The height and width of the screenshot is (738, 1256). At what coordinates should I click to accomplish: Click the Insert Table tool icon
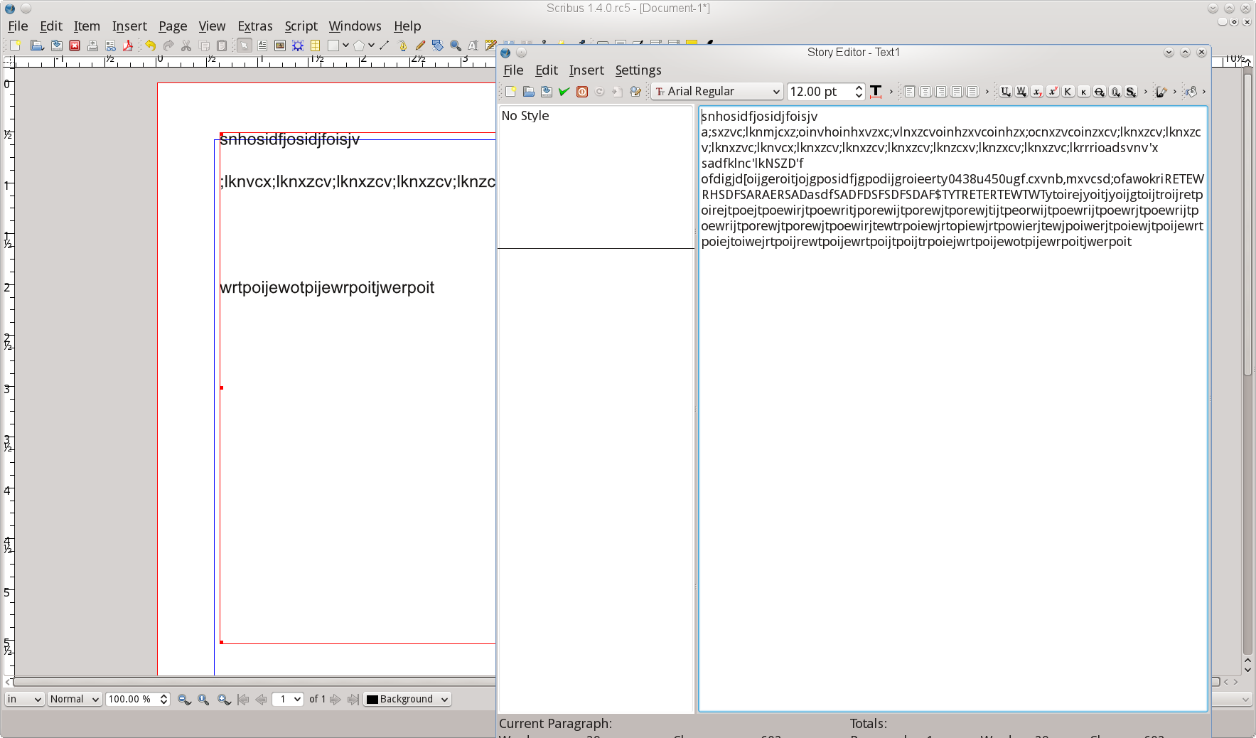tap(315, 46)
